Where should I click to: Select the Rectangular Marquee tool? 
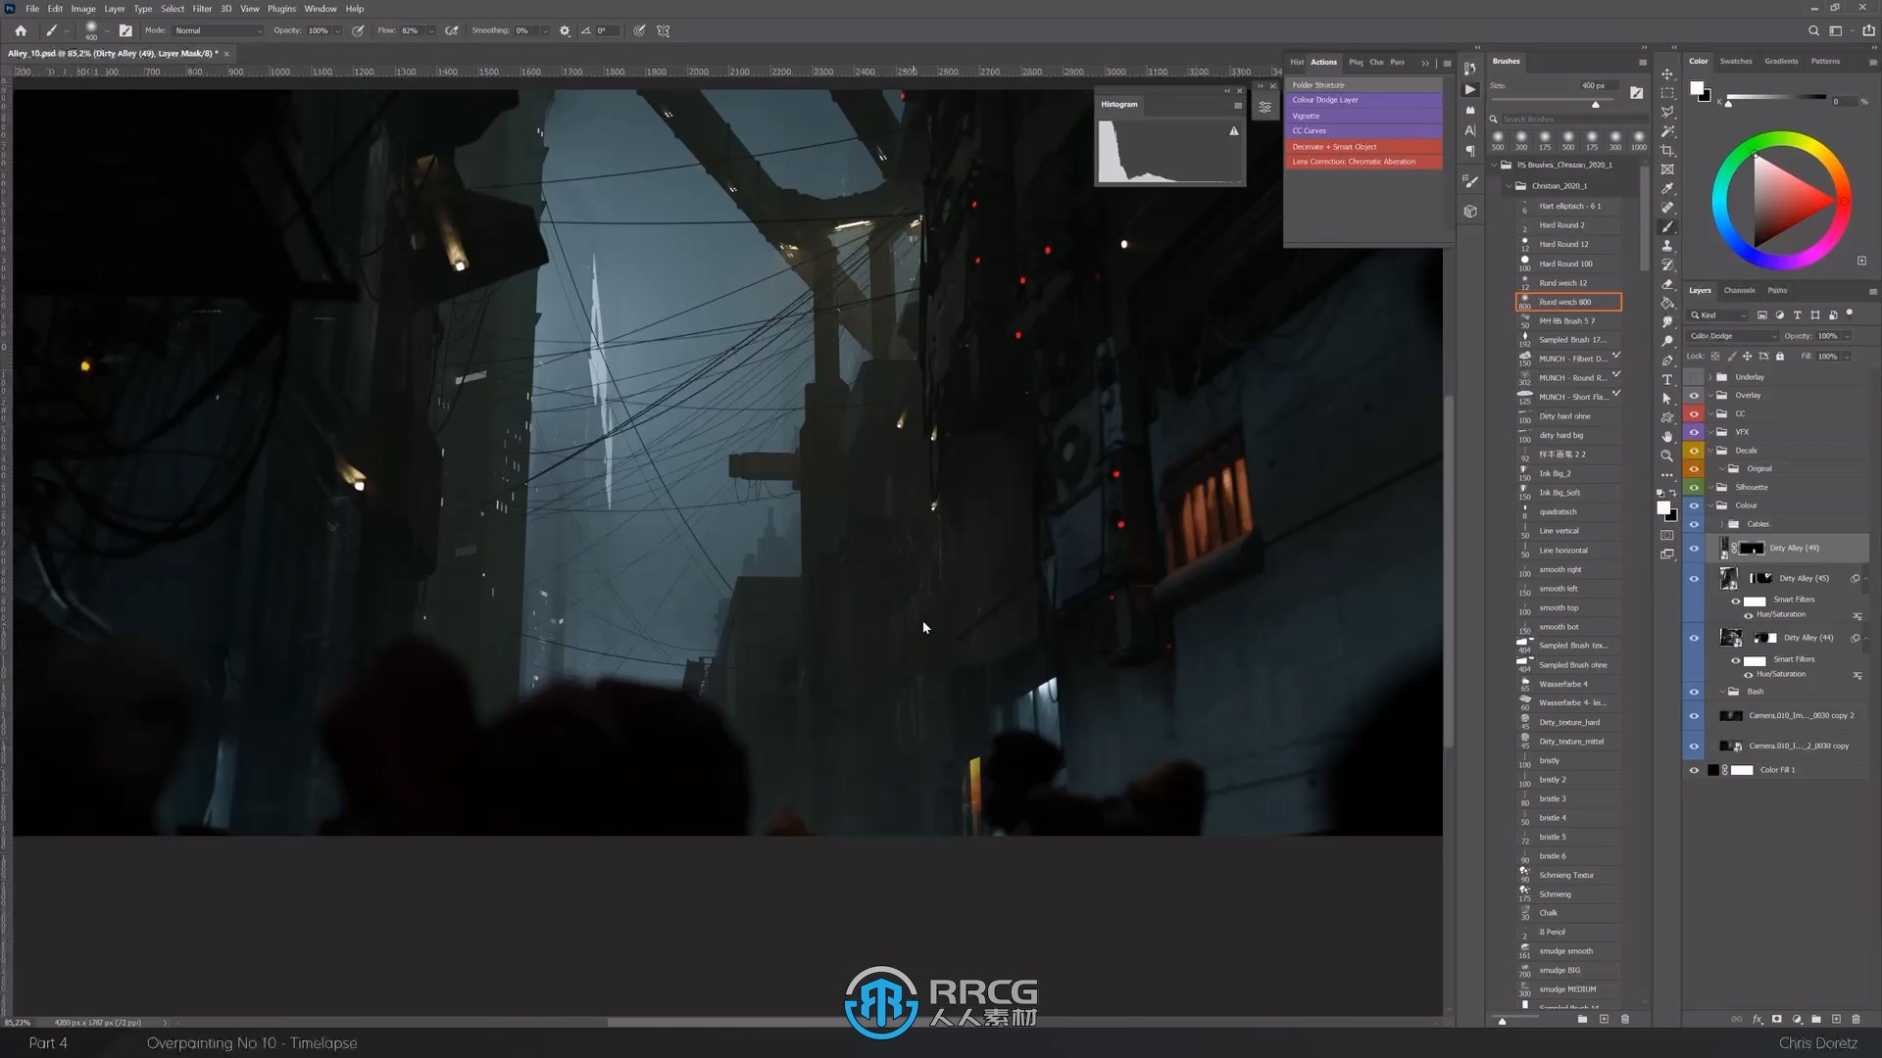1666,93
